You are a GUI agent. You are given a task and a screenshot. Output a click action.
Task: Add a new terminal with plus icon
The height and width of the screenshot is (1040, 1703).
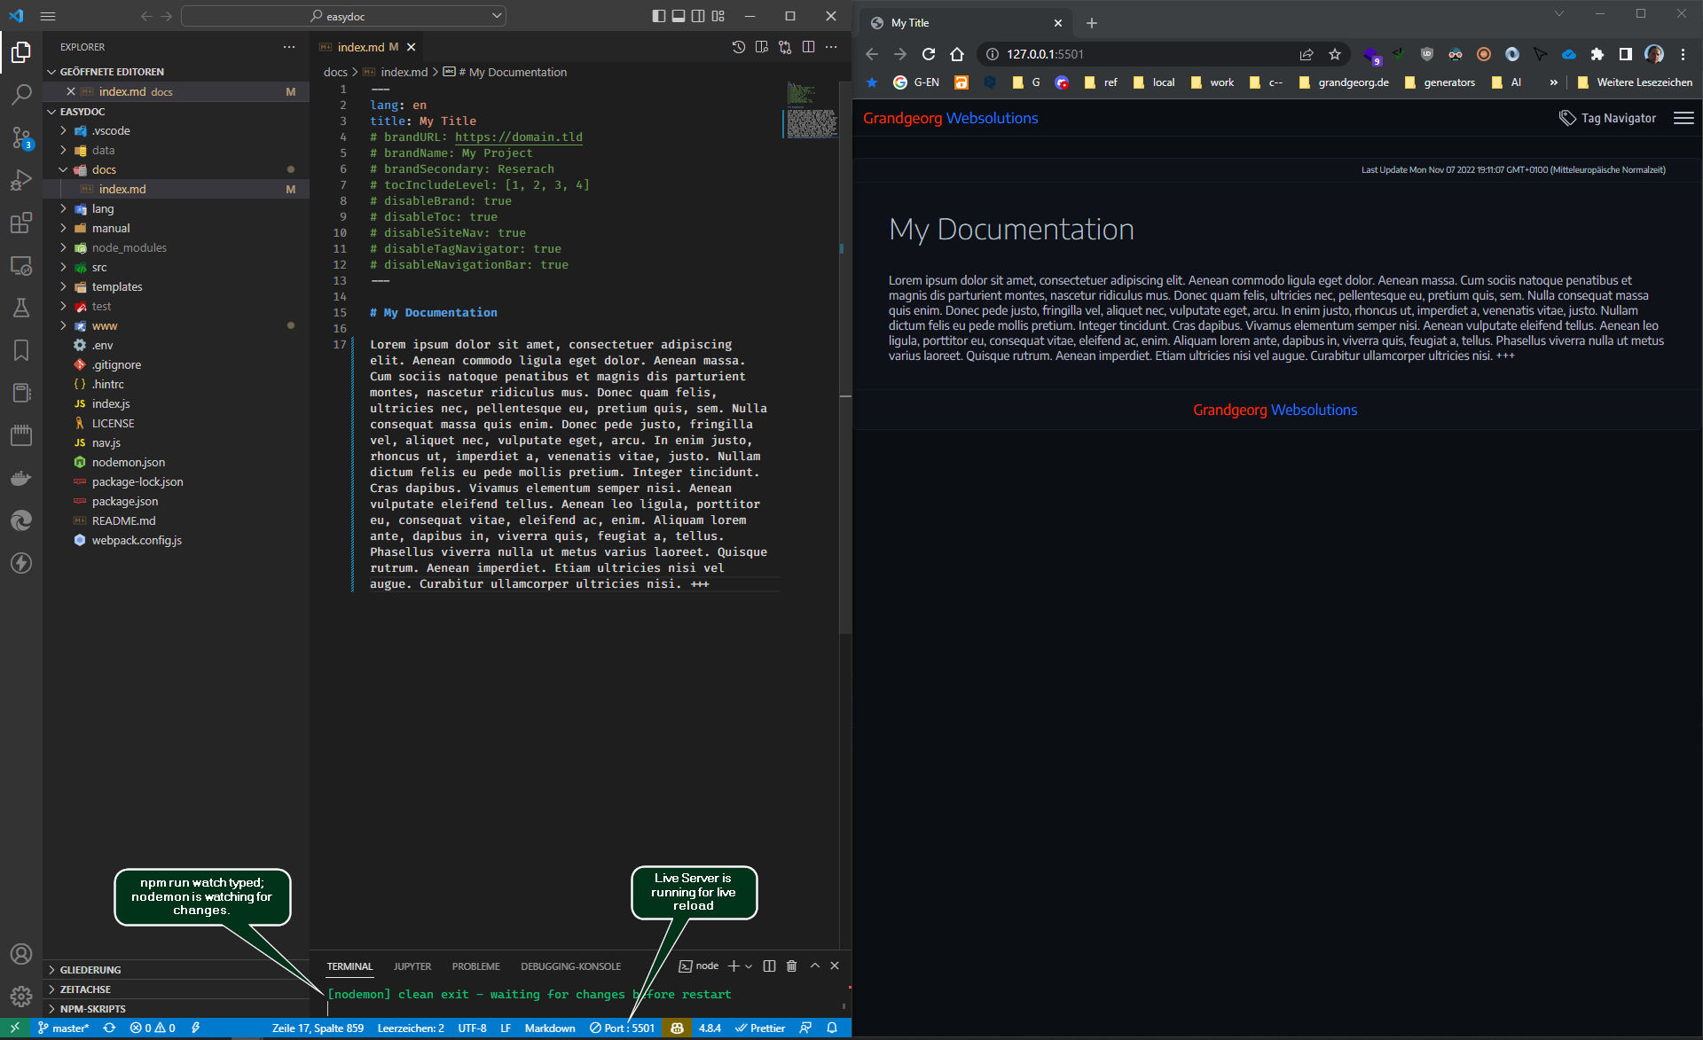pyautogui.click(x=734, y=966)
